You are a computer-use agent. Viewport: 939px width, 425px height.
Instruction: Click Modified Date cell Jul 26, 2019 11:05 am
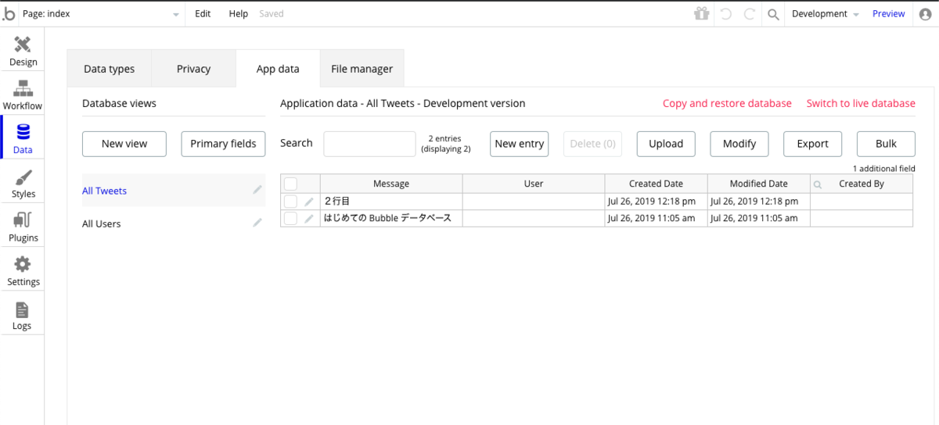click(758, 219)
